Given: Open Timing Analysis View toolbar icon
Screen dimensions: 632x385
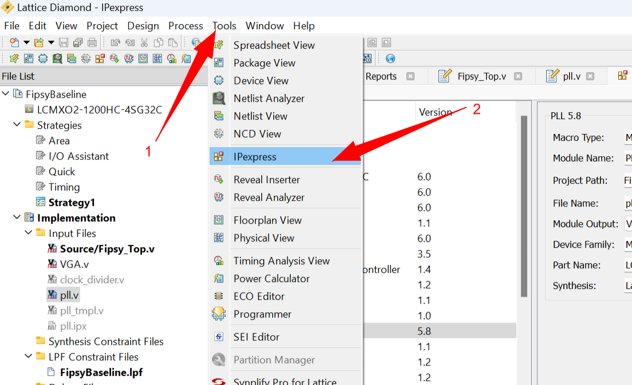Looking at the screenshot, I should (172, 59).
